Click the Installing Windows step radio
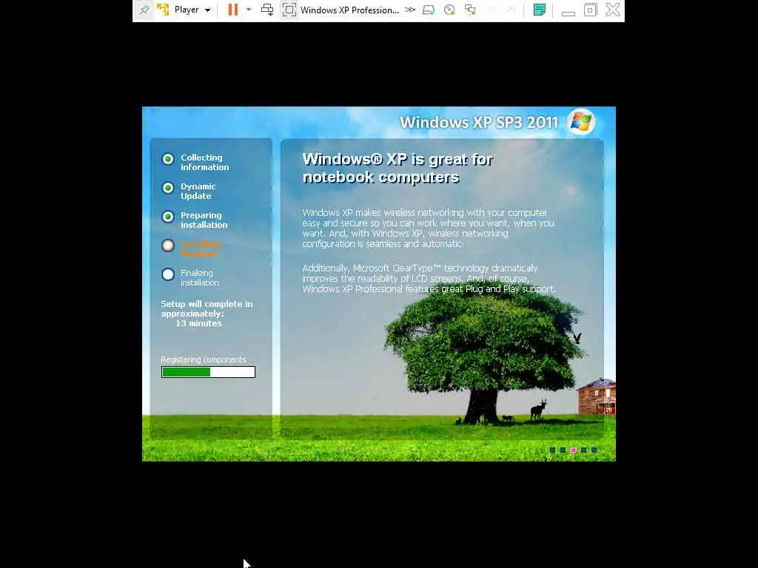The width and height of the screenshot is (758, 568). click(168, 246)
